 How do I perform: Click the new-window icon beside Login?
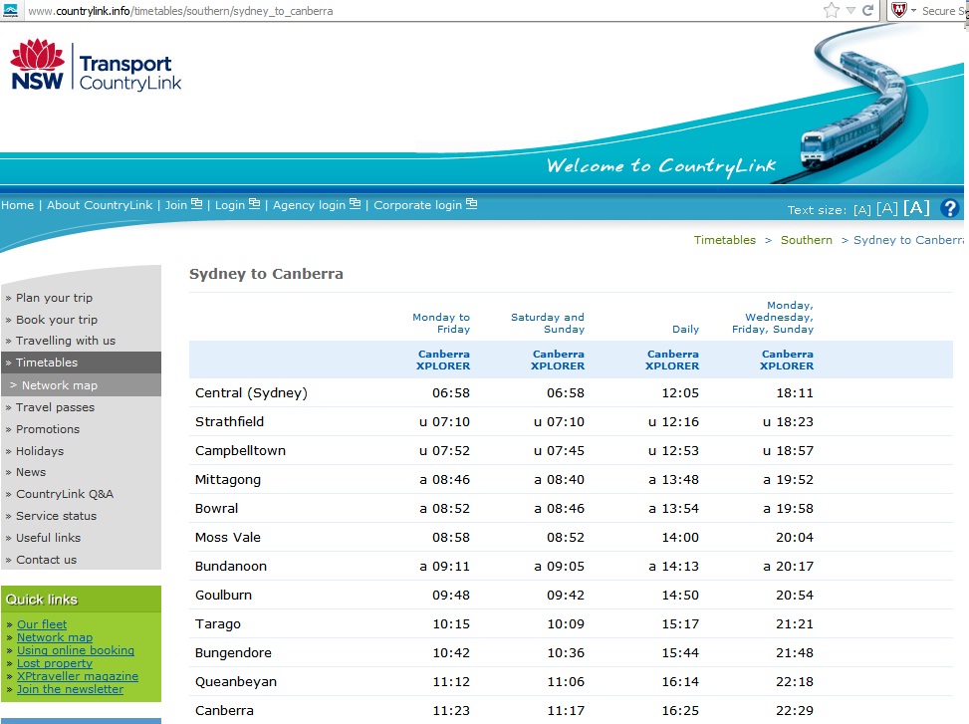[x=254, y=203]
